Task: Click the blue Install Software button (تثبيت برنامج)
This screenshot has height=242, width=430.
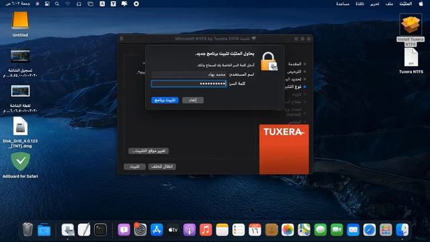Action: click(165, 100)
